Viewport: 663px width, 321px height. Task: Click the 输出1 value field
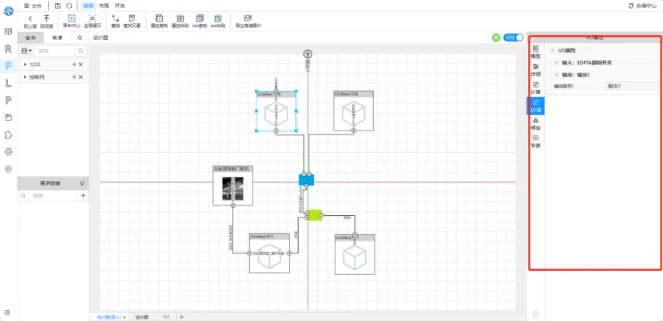click(632, 86)
